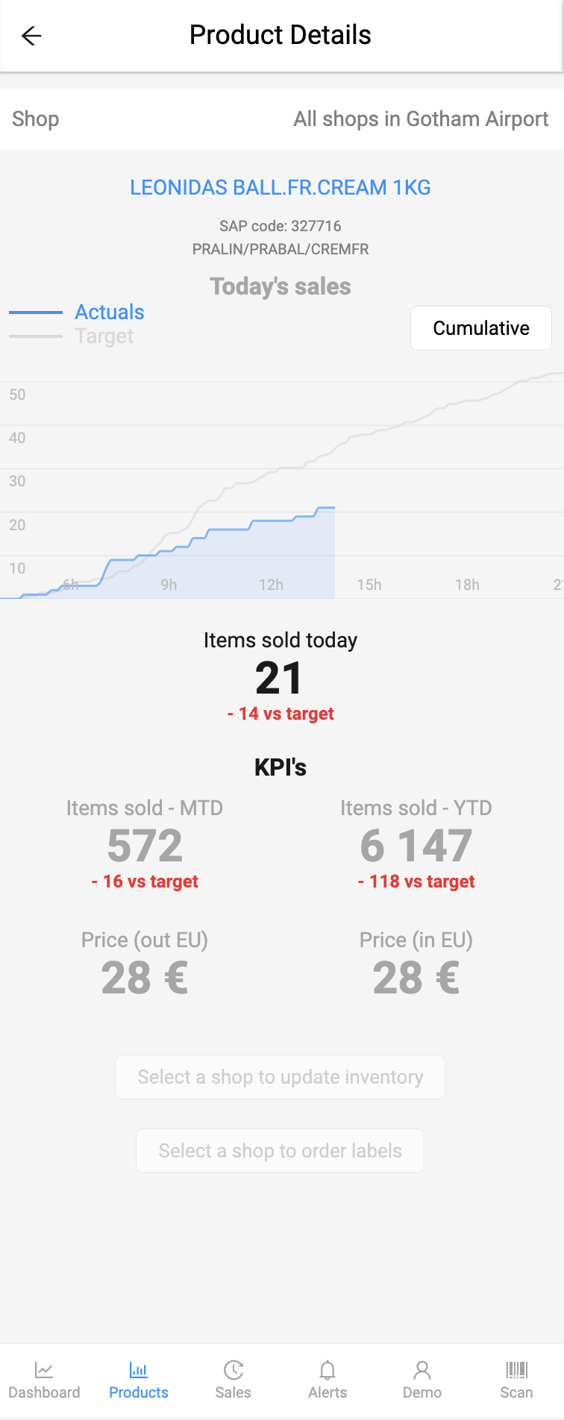Toggle the Cumulative chart mode
Viewport: 564px width, 1420px height.
click(x=481, y=328)
